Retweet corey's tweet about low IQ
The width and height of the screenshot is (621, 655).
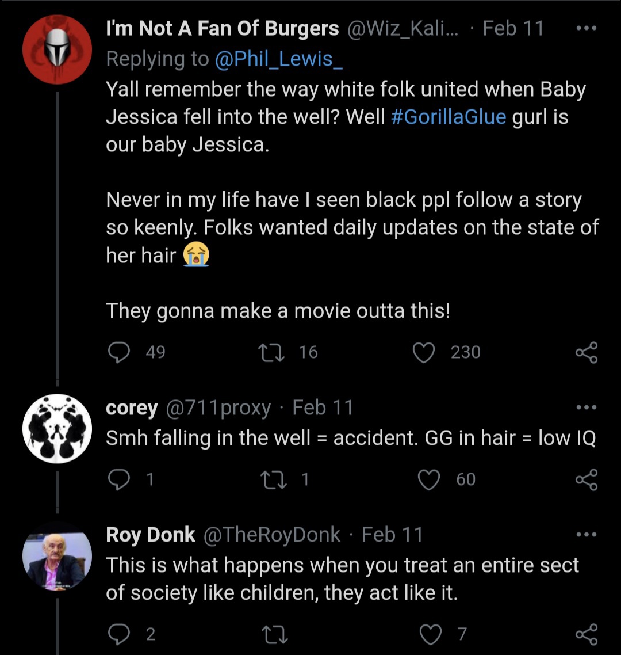(x=273, y=479)
